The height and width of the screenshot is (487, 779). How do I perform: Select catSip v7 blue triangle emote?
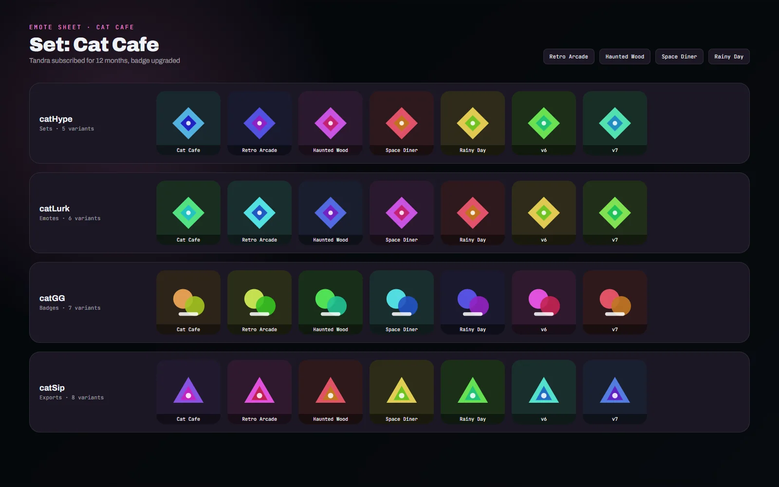[x=615, y=392]
